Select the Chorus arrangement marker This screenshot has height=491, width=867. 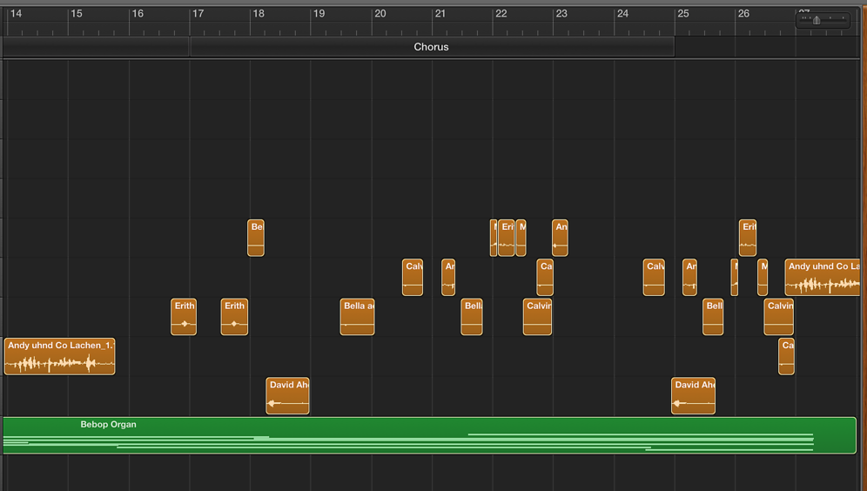tap(432, 47)
